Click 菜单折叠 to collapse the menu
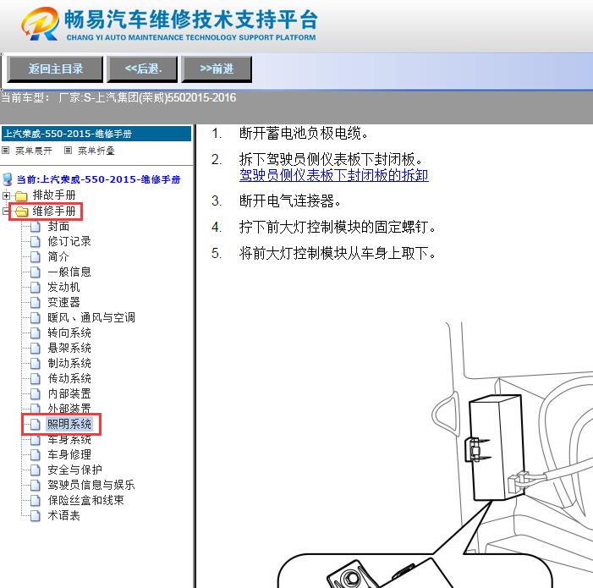 96,151
